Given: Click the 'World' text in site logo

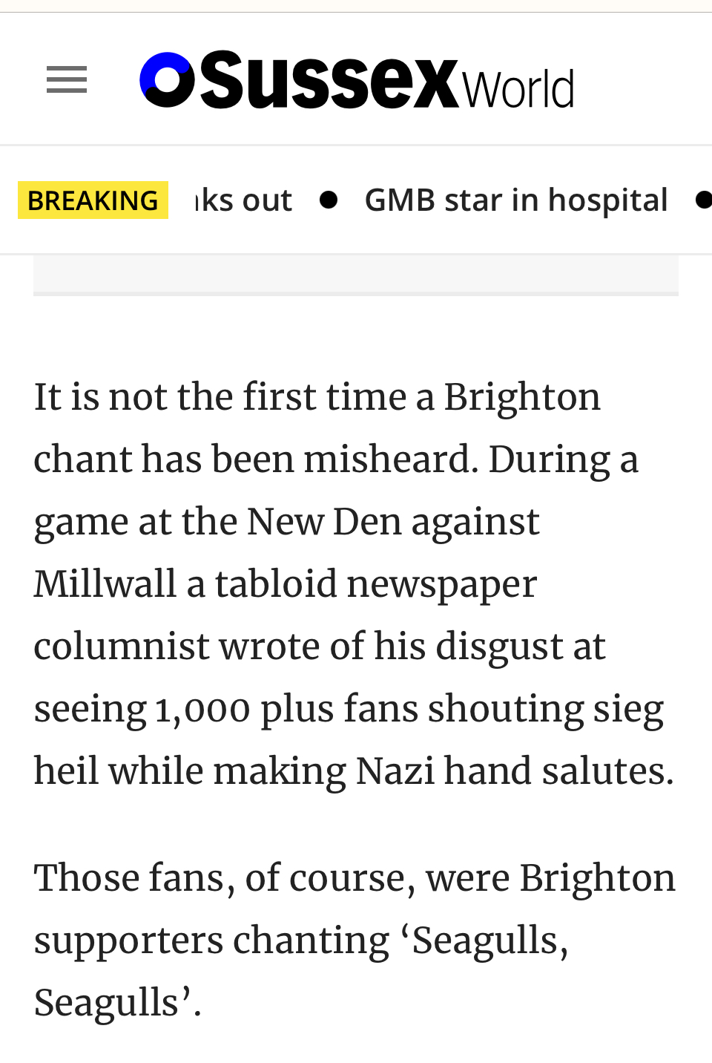Looking at the screenshot, I should pyautogui.click(x=518, y=88).
